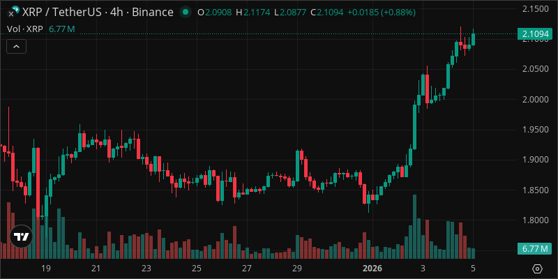Click the green 6.77 M volume axis label

(535, 249)
